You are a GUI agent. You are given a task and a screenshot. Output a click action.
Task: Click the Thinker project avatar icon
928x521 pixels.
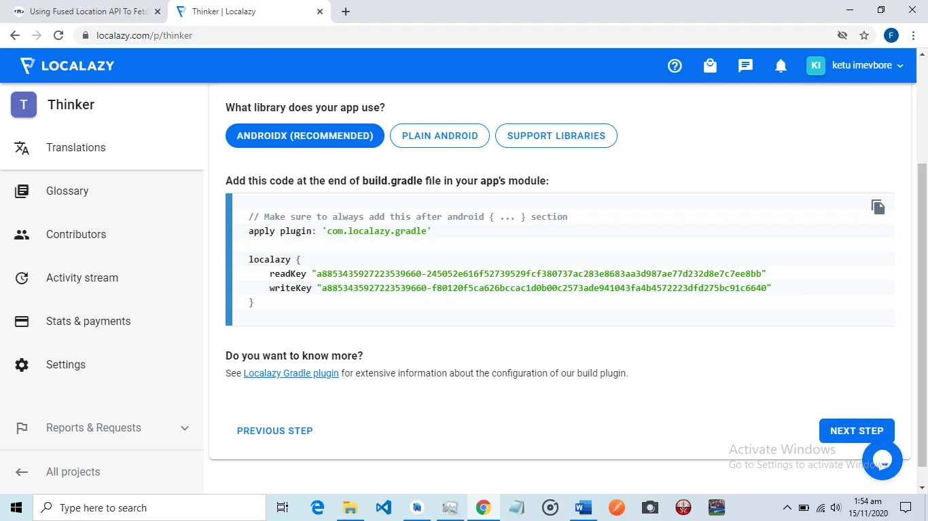(24, 104)
